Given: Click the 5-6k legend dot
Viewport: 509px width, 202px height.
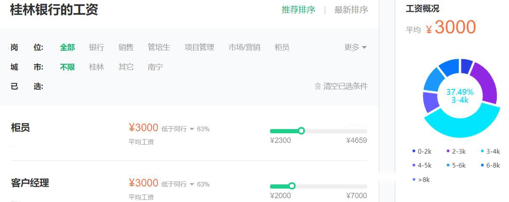Looking at the screenshot, I should (448, 165).
